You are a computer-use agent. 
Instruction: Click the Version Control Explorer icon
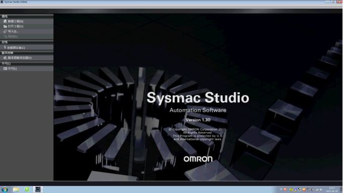point(5,58)
